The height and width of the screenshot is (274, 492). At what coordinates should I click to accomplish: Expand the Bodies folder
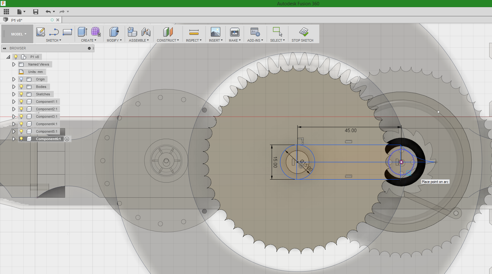(14, 87)
